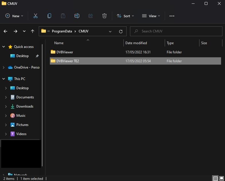The image size is (225, 181).
Task: Open Downloads in the navigation pane
Action: (x=25, y=106)
